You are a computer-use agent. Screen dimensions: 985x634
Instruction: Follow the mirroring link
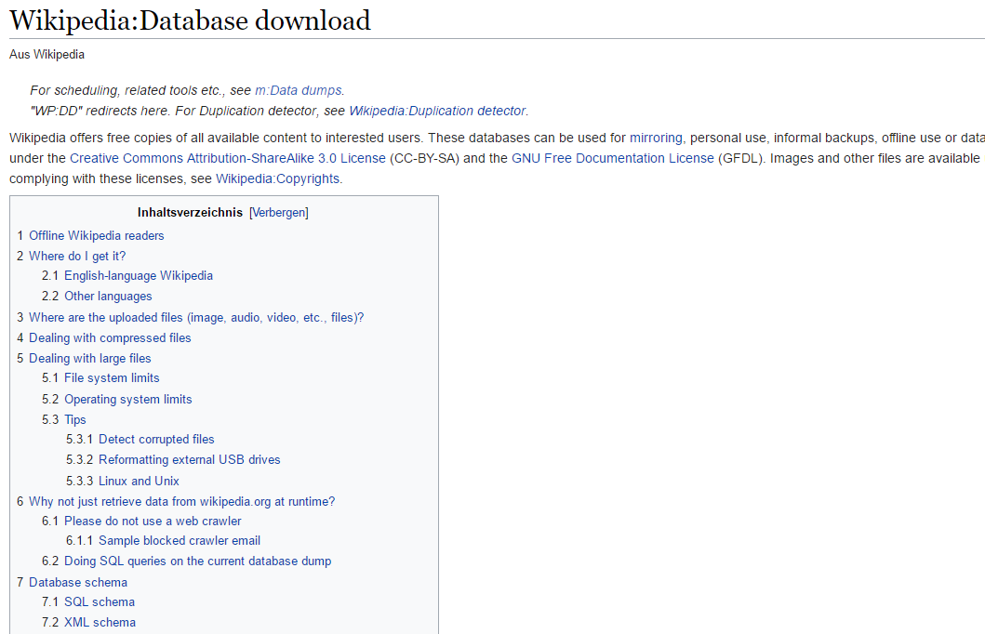coord(656,139)
